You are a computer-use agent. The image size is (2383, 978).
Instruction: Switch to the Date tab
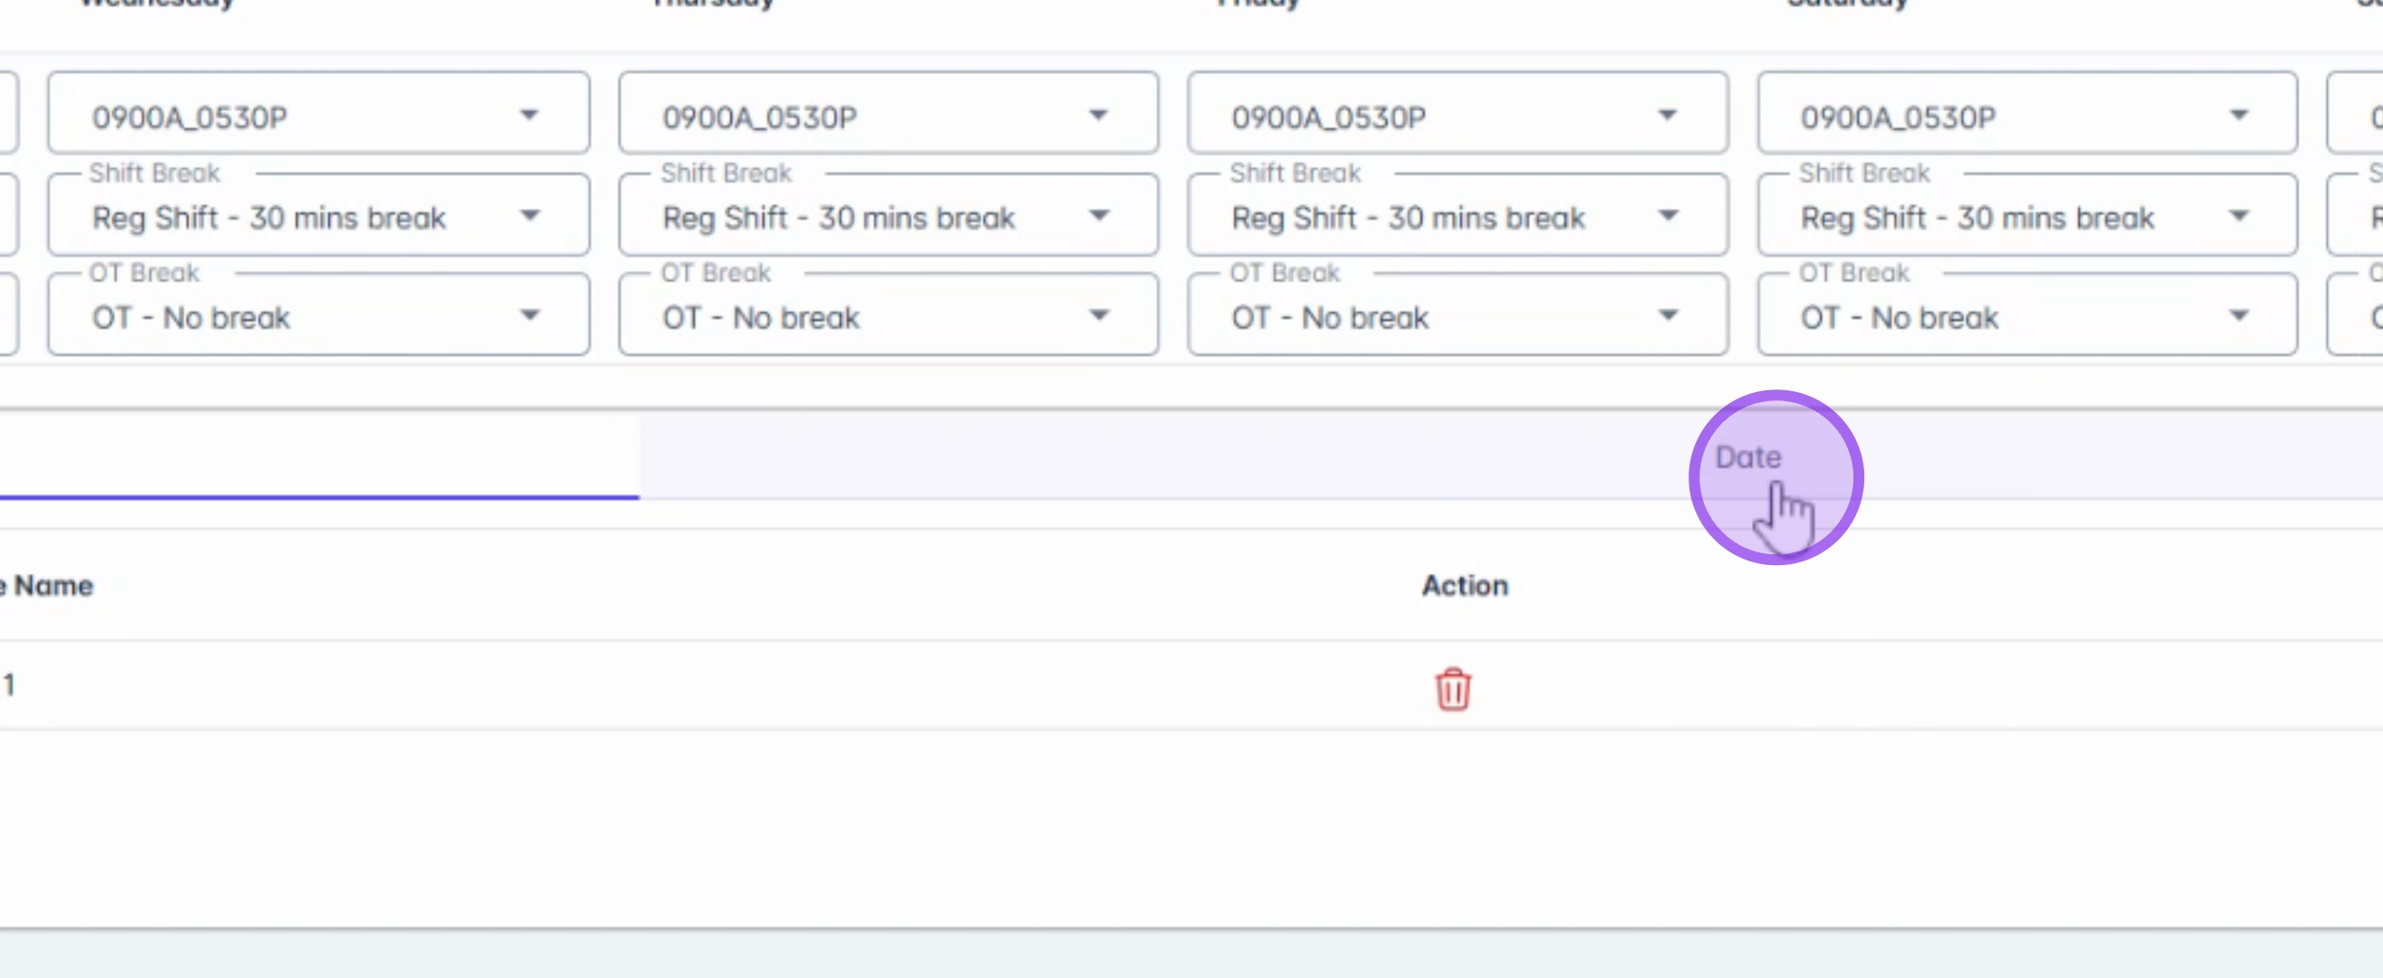[1747, 457]
